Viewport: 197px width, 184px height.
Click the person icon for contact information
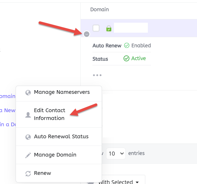[28, 114]
